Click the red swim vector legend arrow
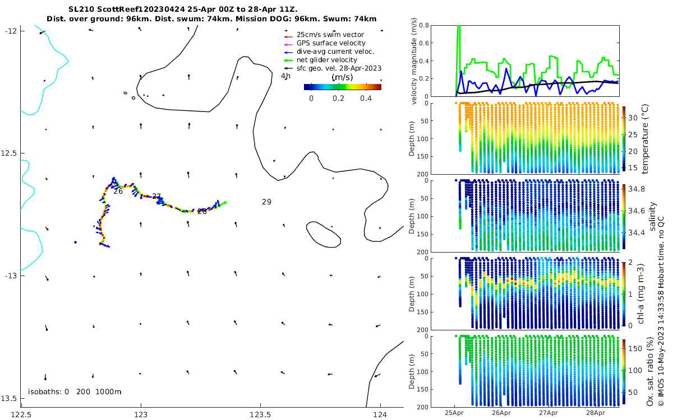Image resolution: width=673 pixels, height=420 pixels. [289, 35]
